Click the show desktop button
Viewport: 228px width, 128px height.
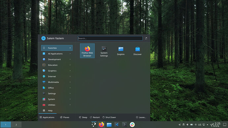(x=225, y=124)
